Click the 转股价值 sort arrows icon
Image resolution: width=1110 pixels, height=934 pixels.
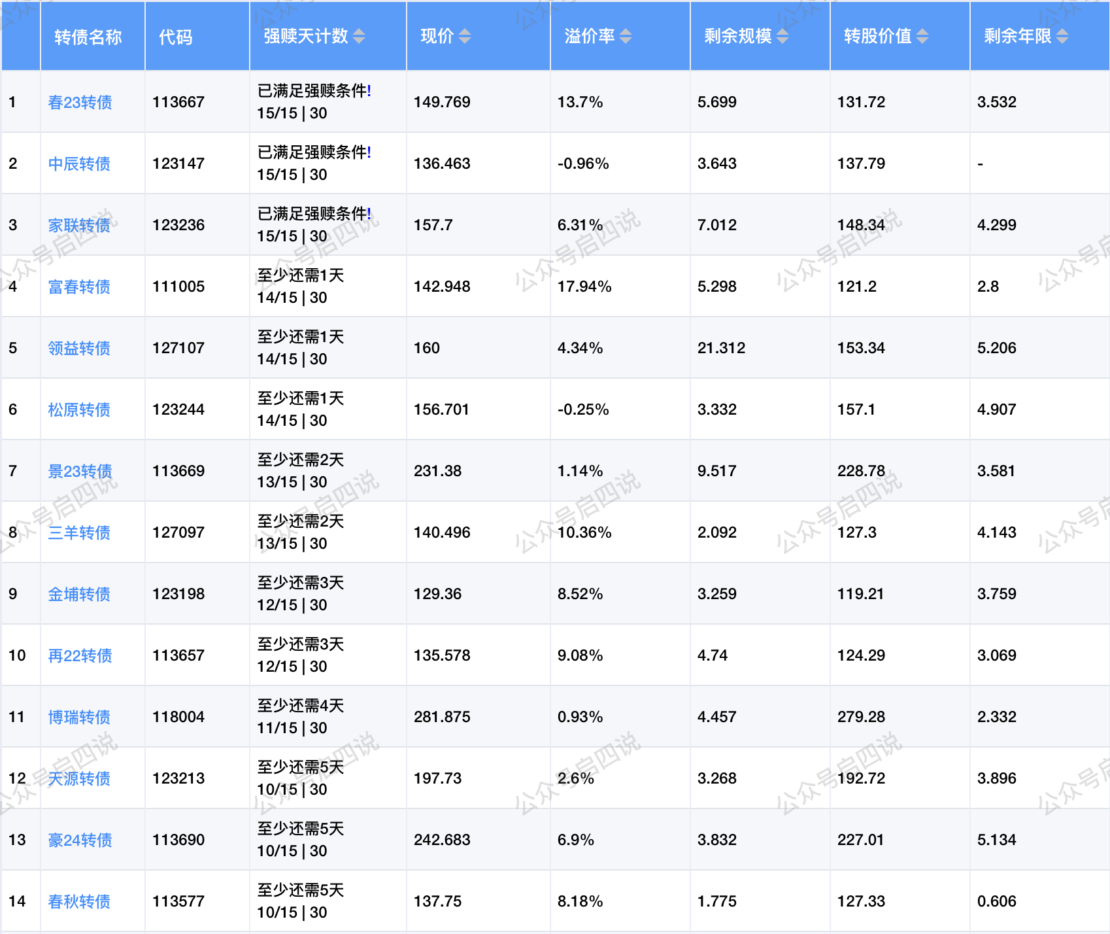tap(922, 37)
